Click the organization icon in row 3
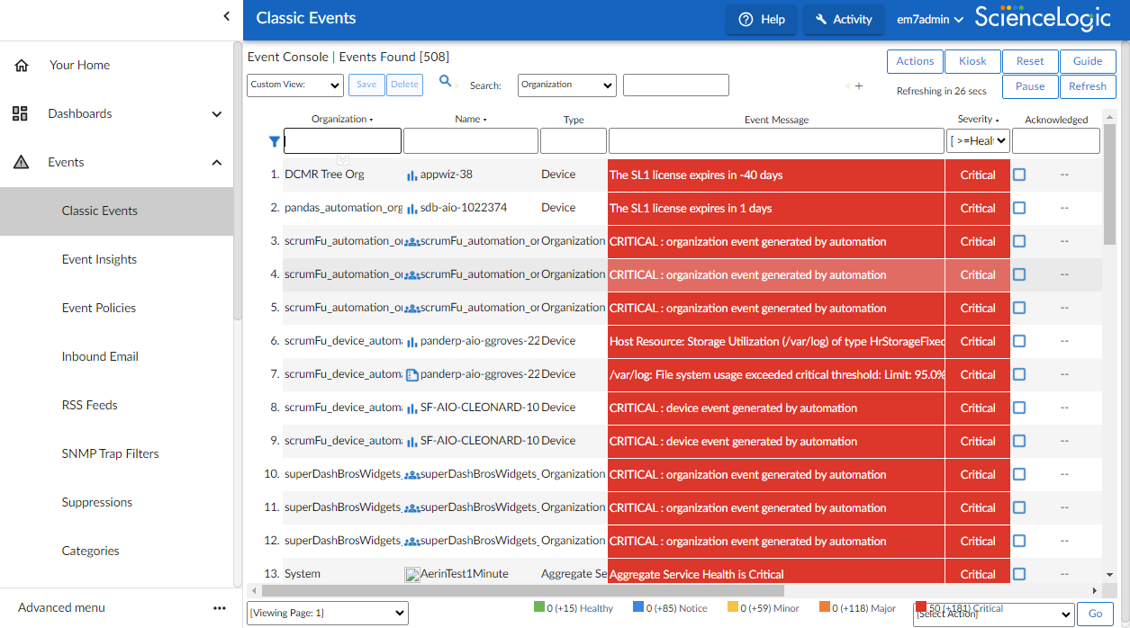 (x=411, y=242)
